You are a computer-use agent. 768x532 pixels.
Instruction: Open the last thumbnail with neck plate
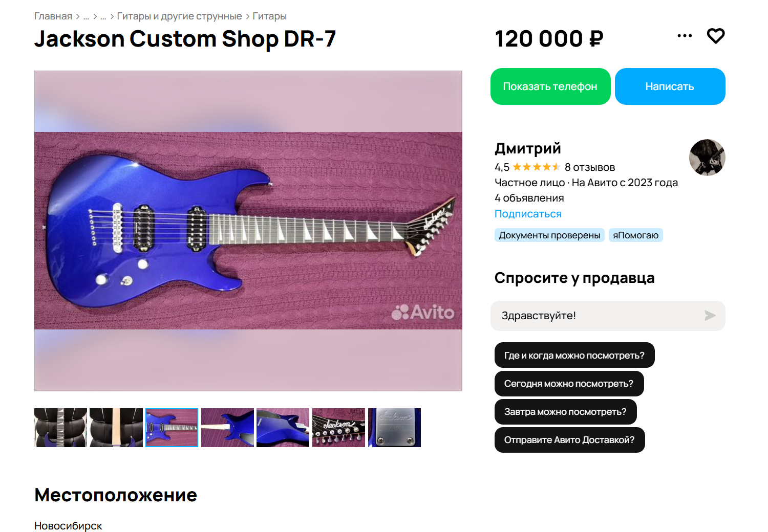click(x=394, y=428)
